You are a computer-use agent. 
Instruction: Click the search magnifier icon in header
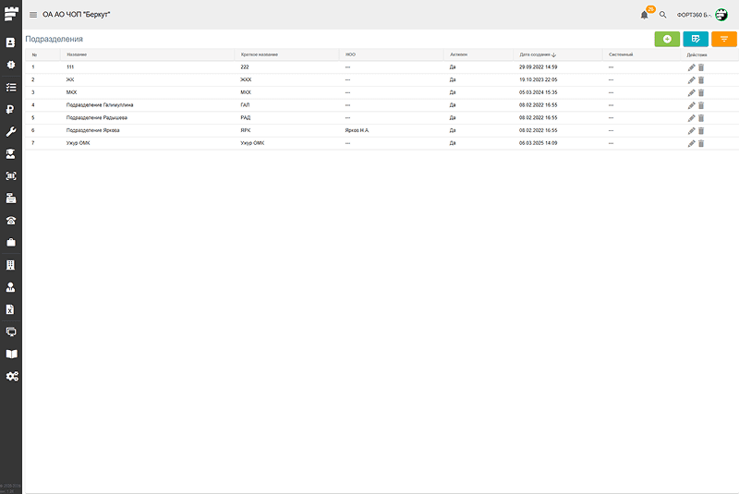click(x=662, y=15)
